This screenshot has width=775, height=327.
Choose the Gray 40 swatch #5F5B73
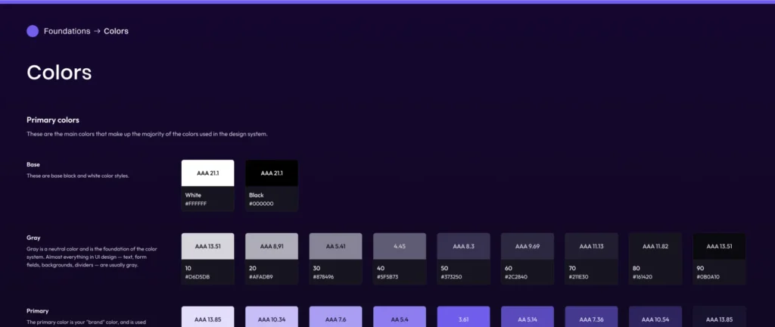[x=400, y=247]
